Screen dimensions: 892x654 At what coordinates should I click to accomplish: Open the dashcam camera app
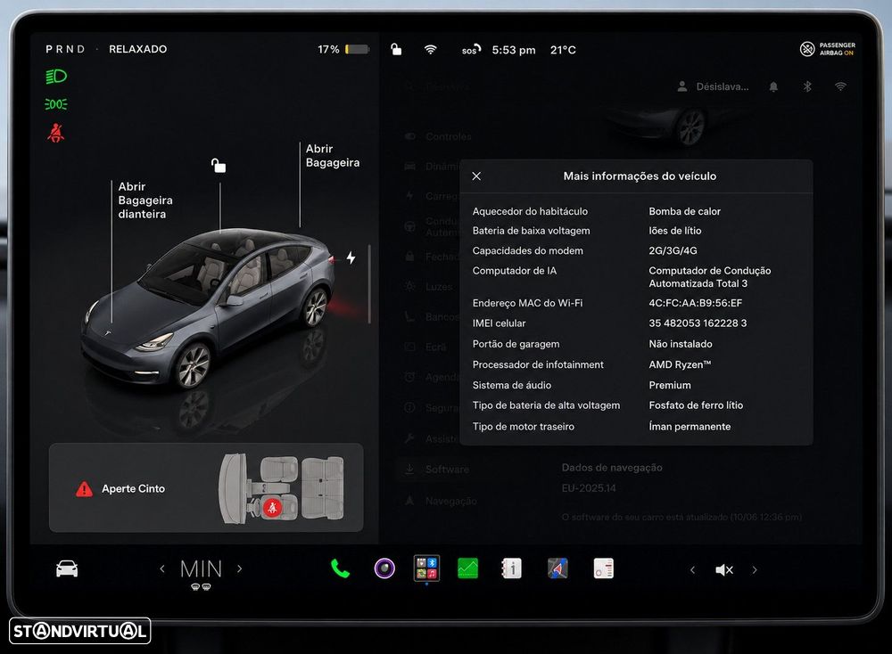pos(384,568)
